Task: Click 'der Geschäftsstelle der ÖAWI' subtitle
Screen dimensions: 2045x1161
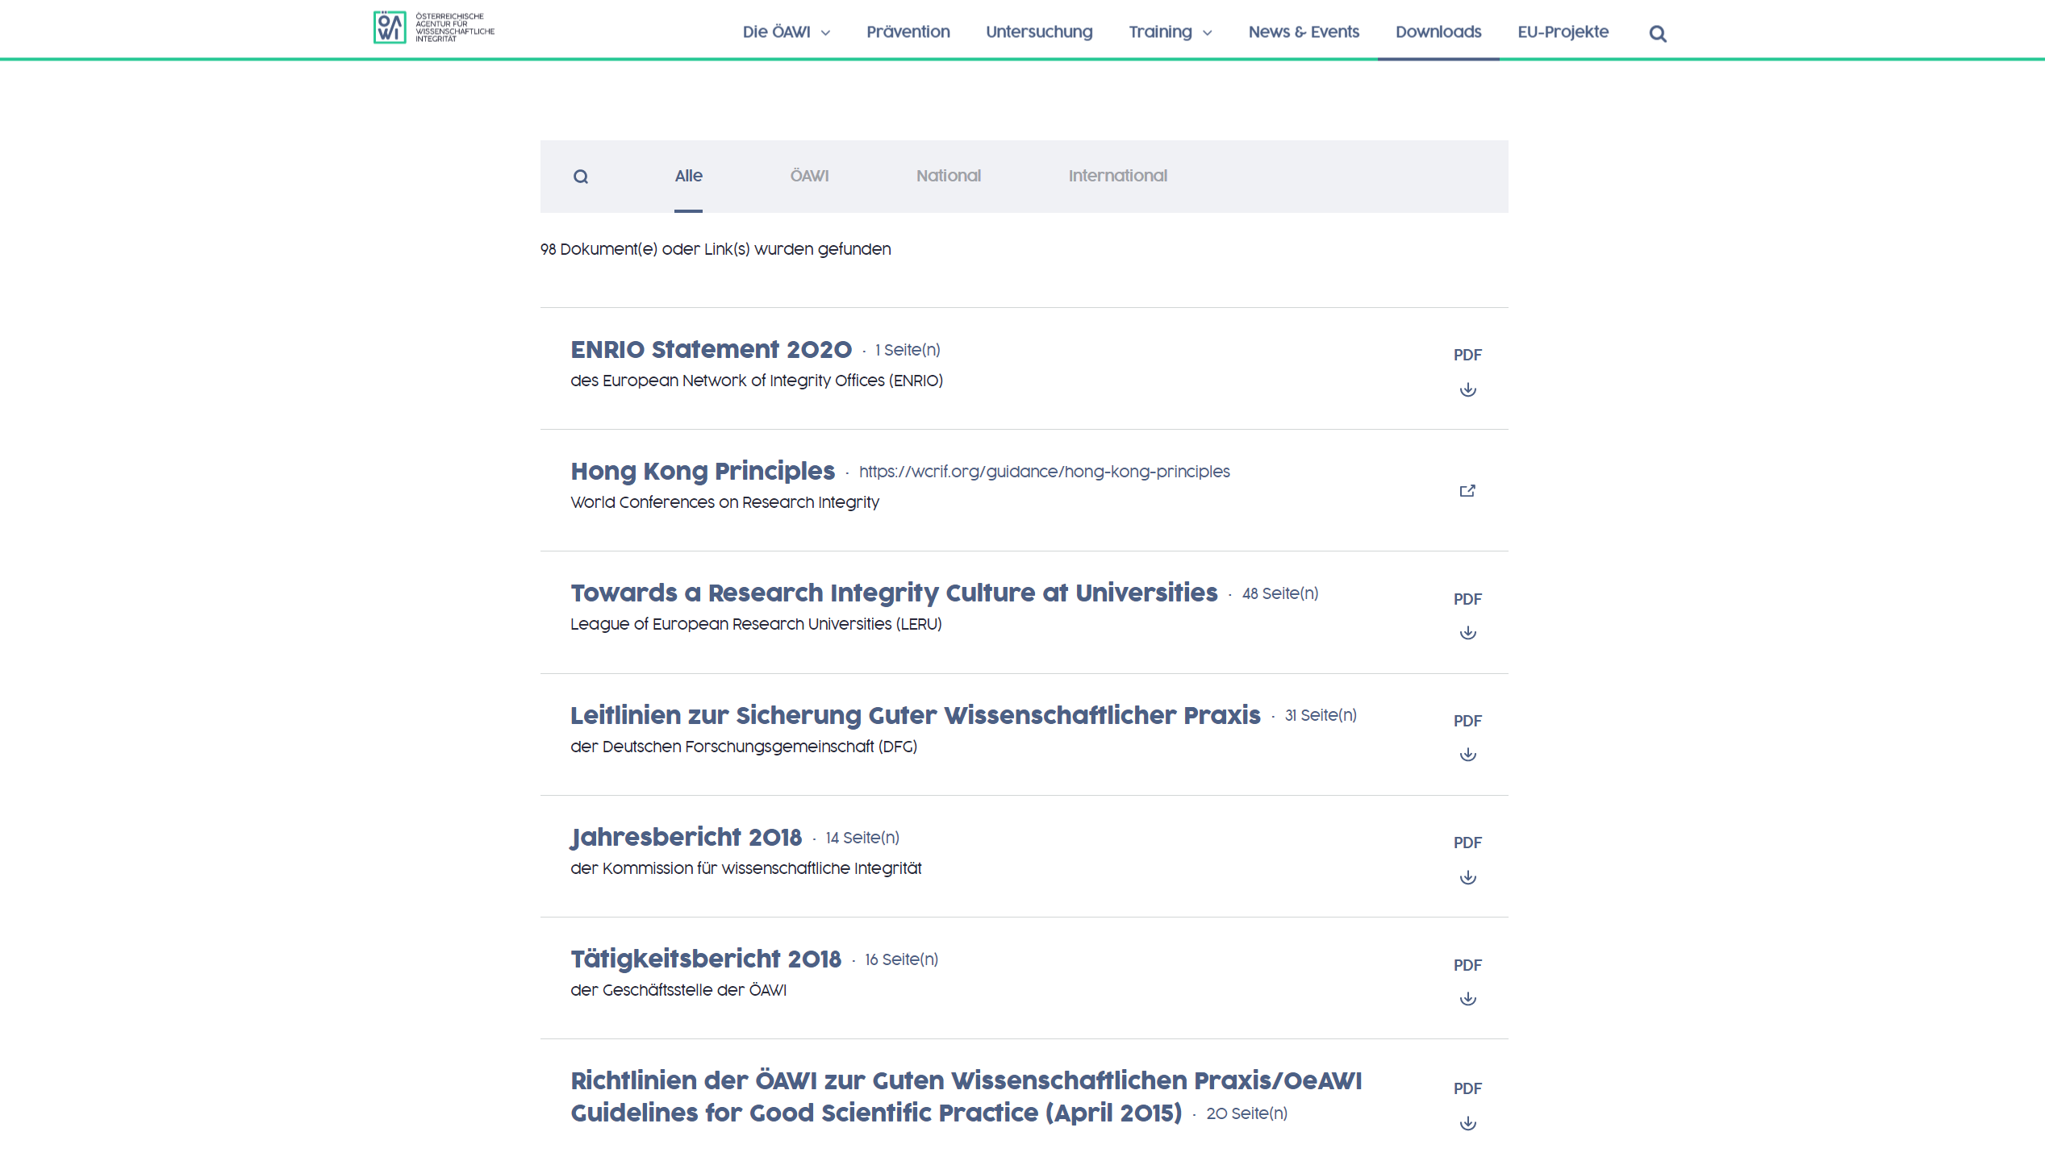Action: [x=678, y=990]
